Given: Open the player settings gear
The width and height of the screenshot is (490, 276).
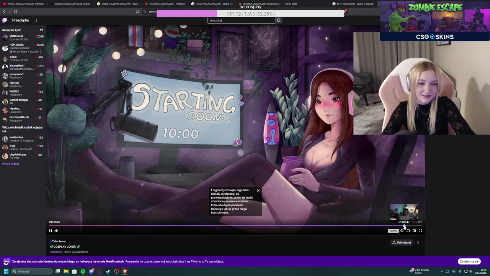Looking at the screenshot, I should (x=402, y=231).
